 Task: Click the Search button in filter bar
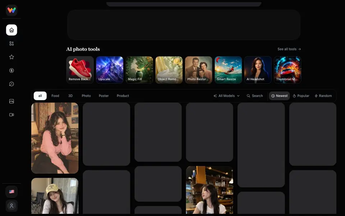point(255,96)
